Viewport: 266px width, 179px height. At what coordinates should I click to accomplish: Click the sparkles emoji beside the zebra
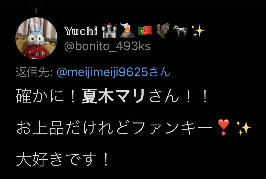(198, 31)
